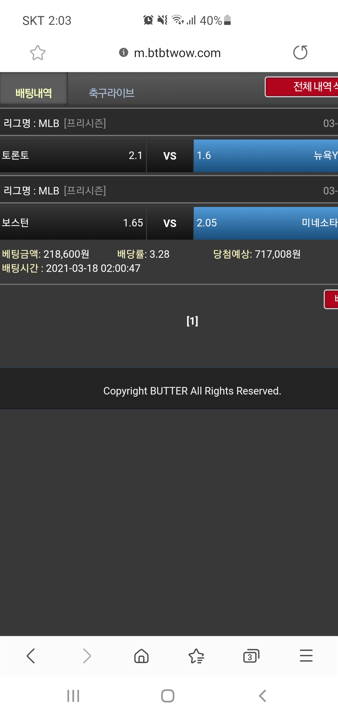Click the red 전체 내역 button

pyautogui.click(x=301, y=87)
